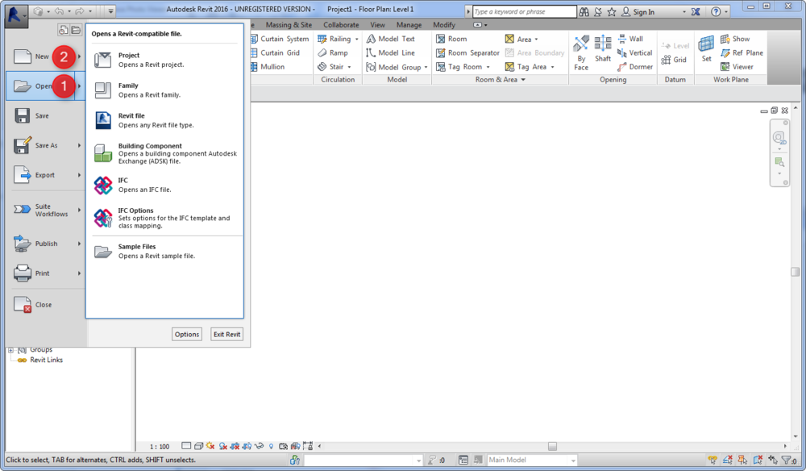Select Project to open a Revit project

[x=164, y=60]
